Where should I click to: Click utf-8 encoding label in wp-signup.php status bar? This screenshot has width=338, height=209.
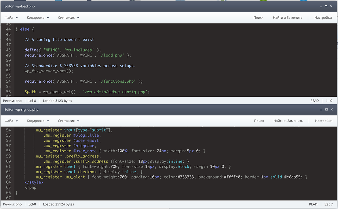tap(32, 204)
